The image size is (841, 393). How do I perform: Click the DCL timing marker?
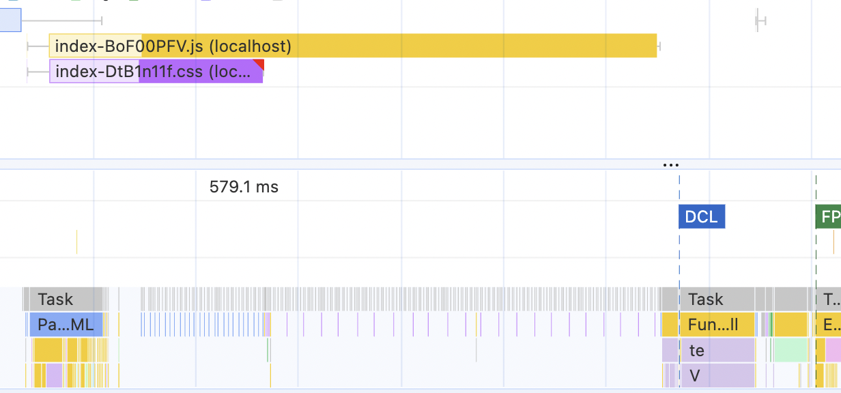[701, 217]
